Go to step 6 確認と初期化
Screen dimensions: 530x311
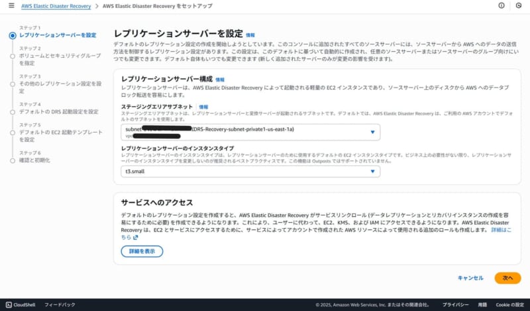coord(34,160)
